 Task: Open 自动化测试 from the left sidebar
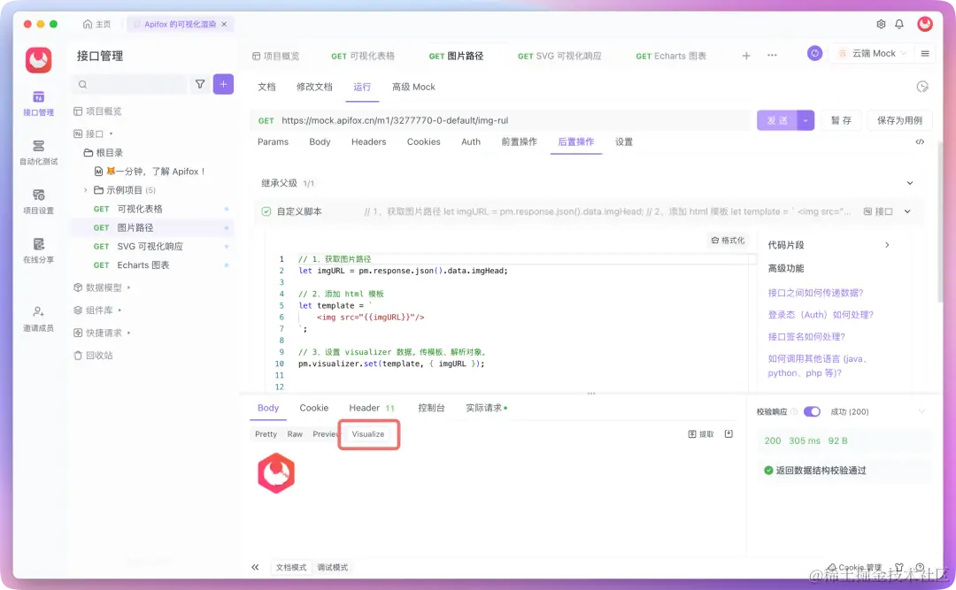coord(36,150)
